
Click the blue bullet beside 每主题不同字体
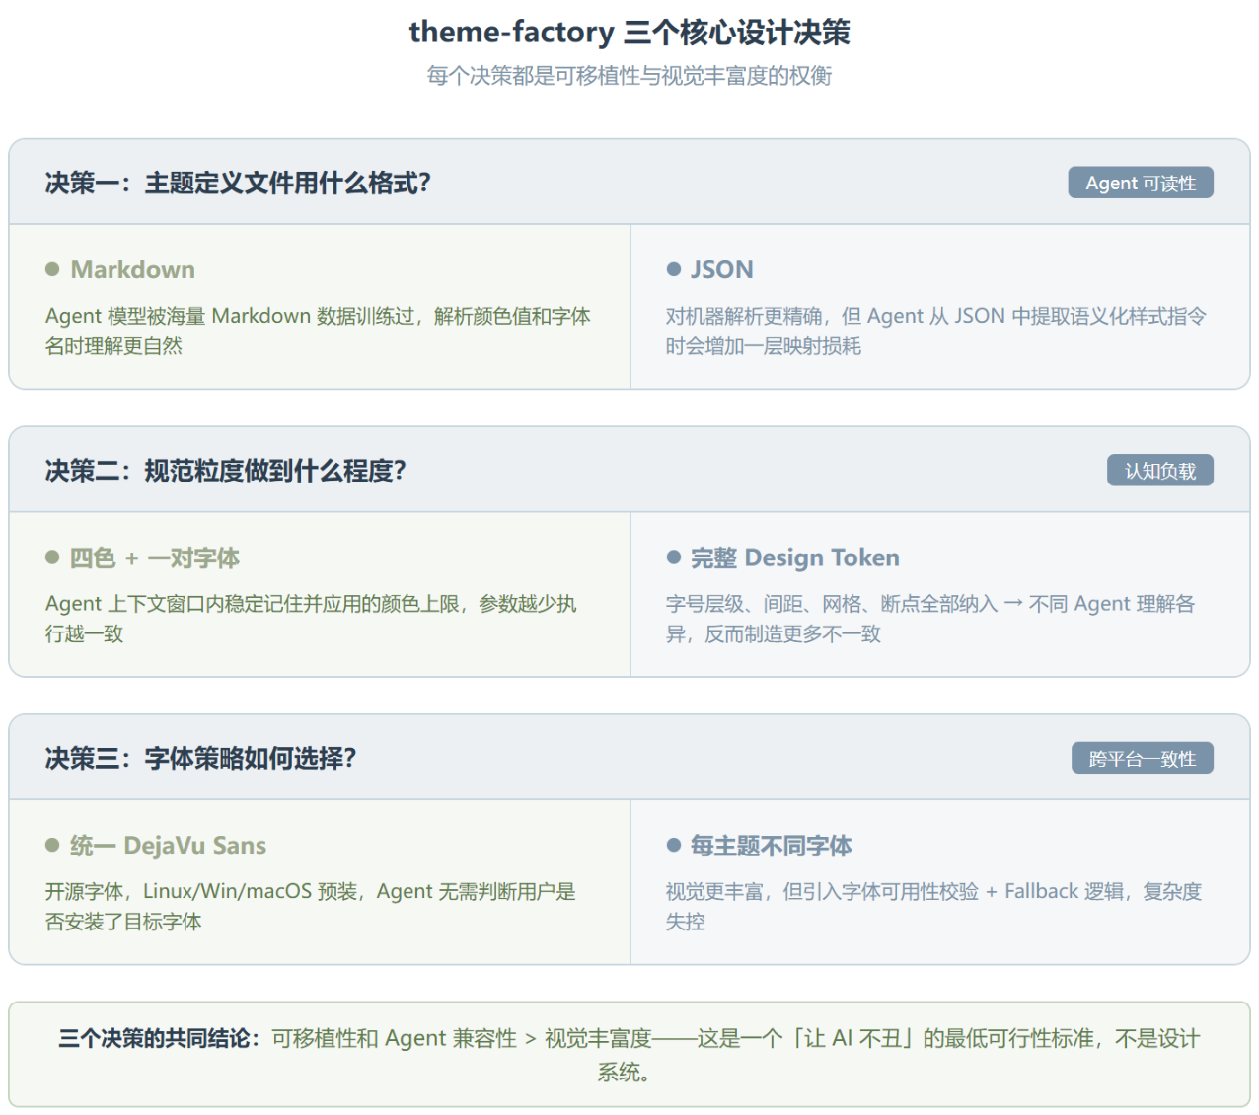pyautogui.click(x=674, y=846)
